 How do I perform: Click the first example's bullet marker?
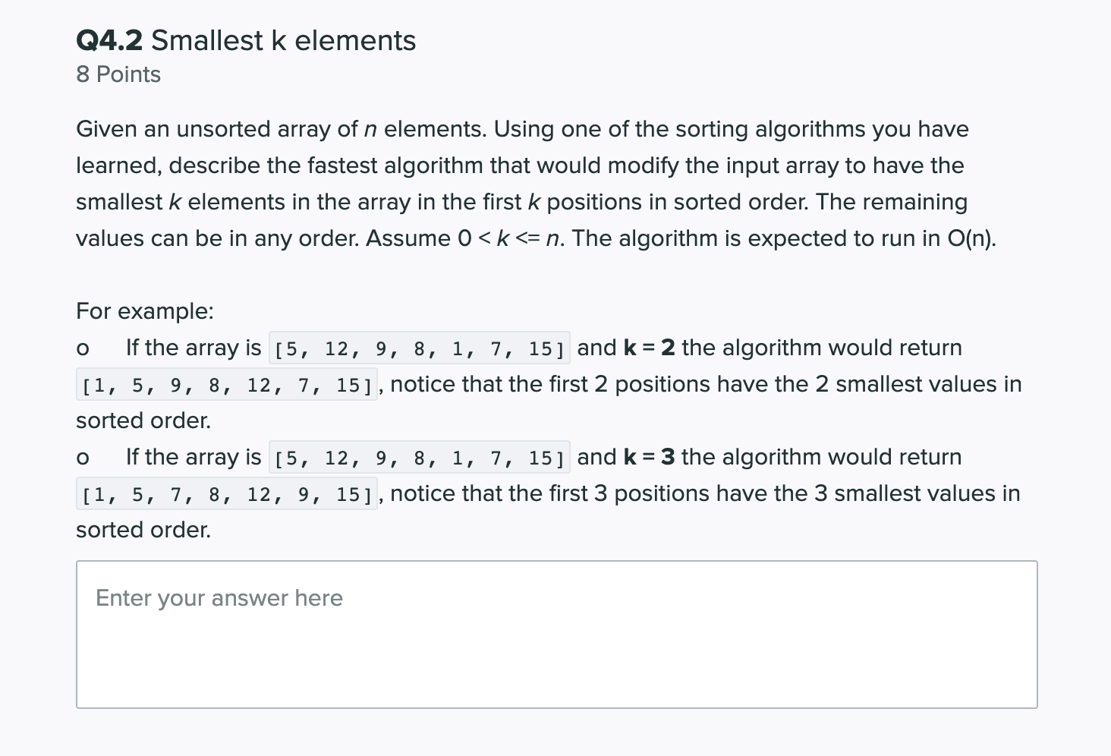(x=83, y=349)
